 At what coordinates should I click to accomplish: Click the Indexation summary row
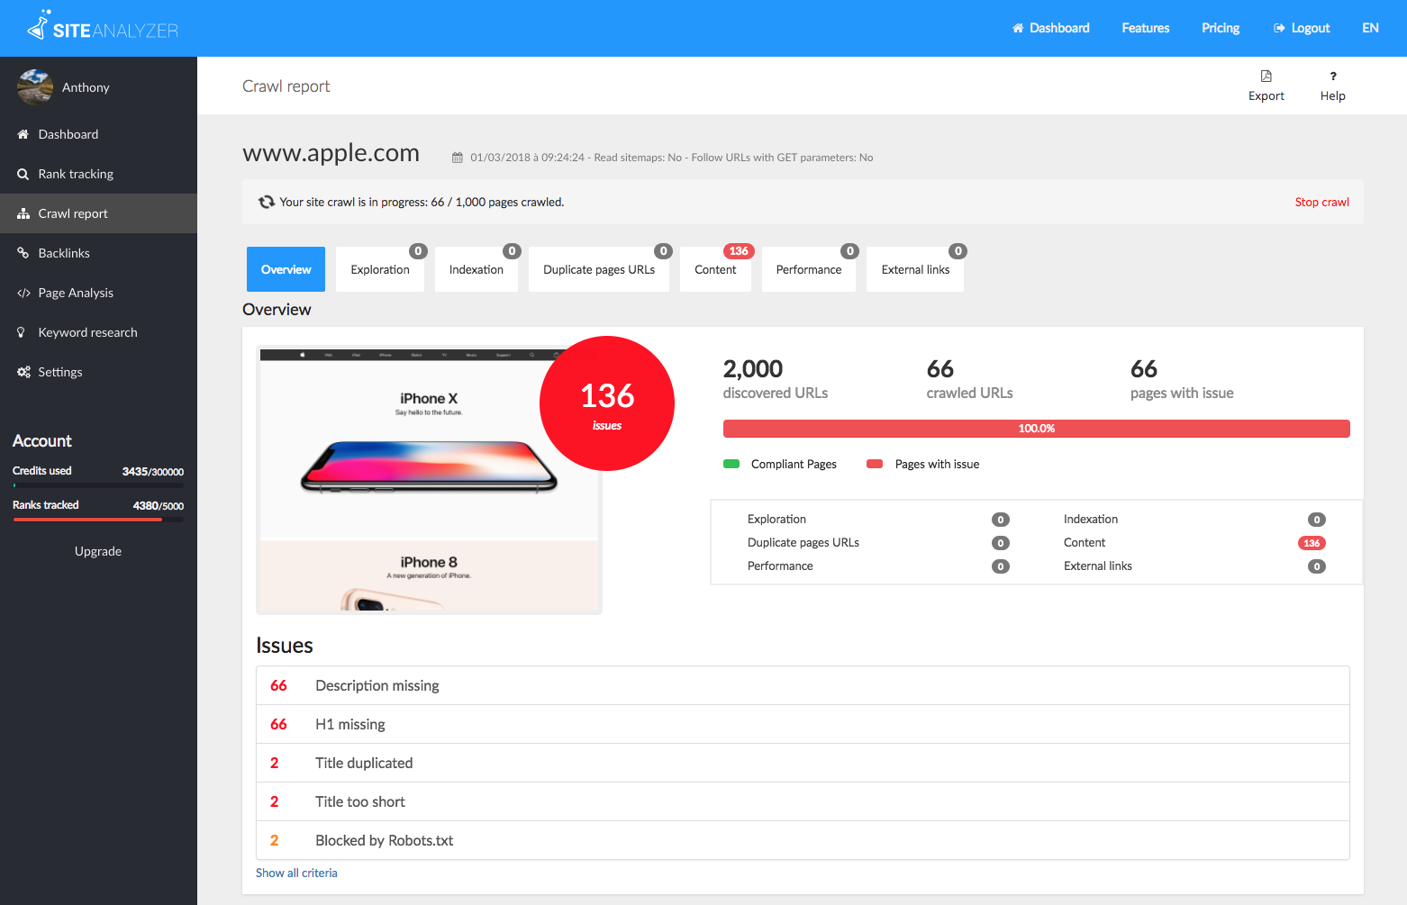1194,520
